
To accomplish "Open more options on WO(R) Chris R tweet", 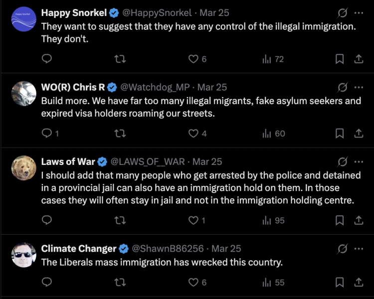I will pos(359,87).
